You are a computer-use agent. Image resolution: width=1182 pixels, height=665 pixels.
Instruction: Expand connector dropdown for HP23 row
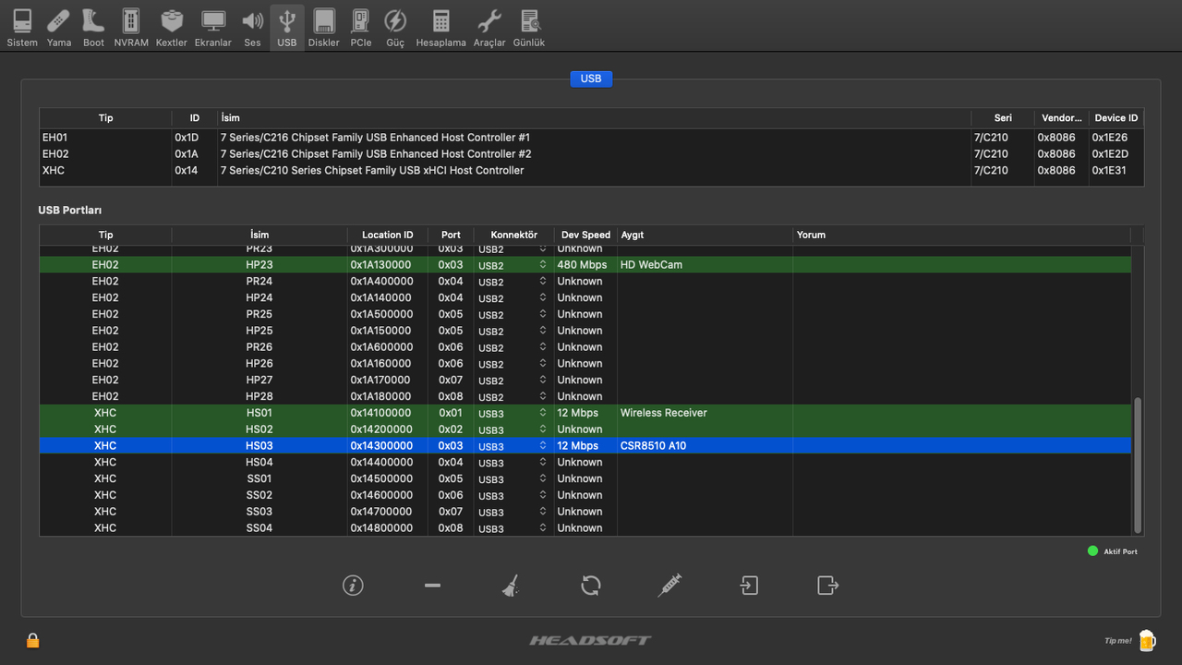(x=543, y=265)
